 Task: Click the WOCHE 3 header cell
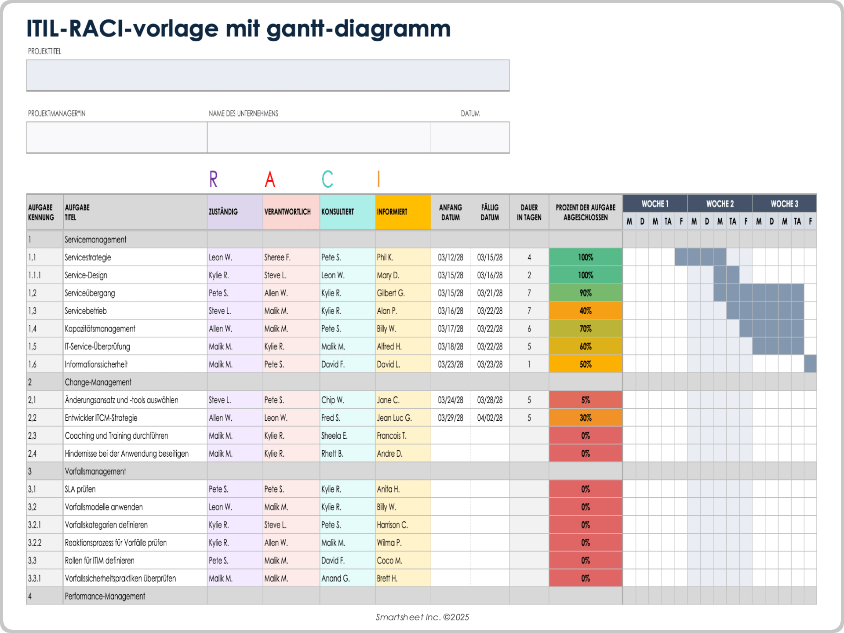coord(784,203)
